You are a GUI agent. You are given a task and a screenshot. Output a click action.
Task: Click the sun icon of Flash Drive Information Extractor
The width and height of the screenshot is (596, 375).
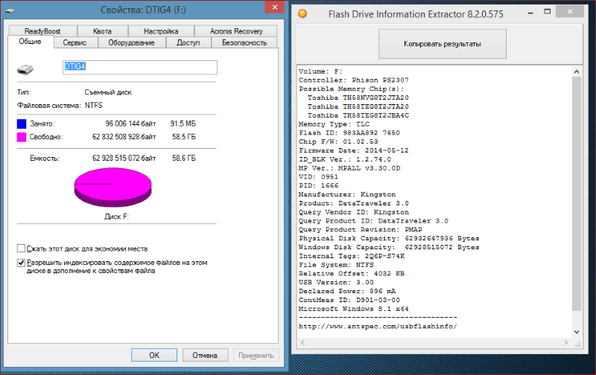(x=302, y=14)
